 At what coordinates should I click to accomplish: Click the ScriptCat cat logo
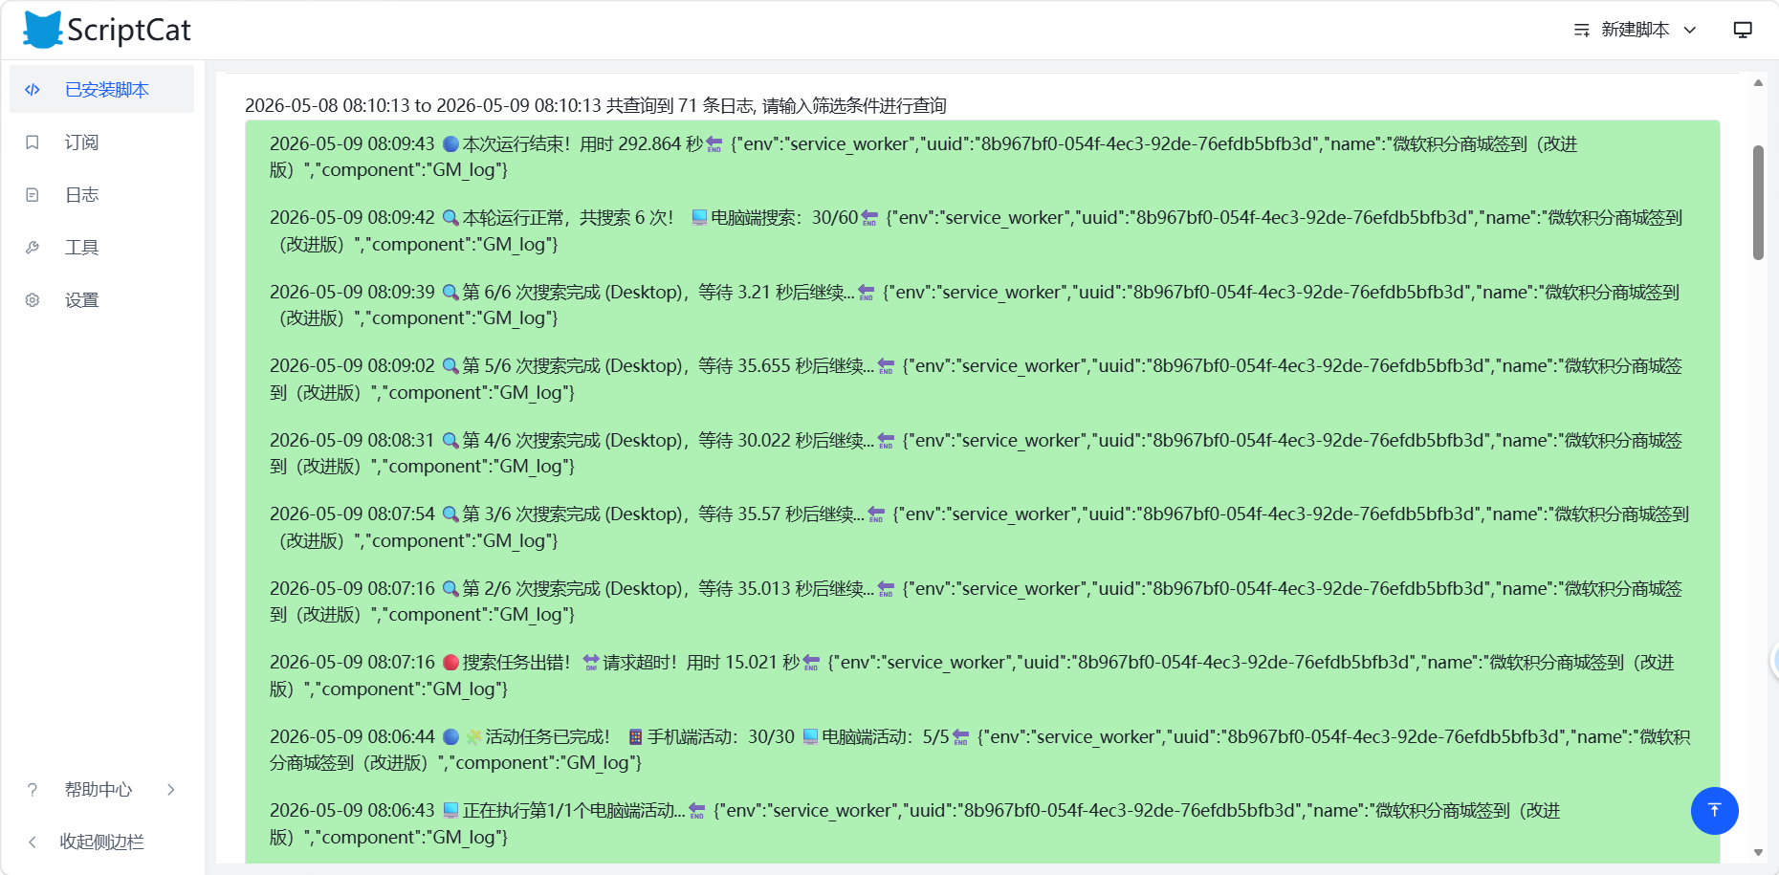[x=43, y=30]
